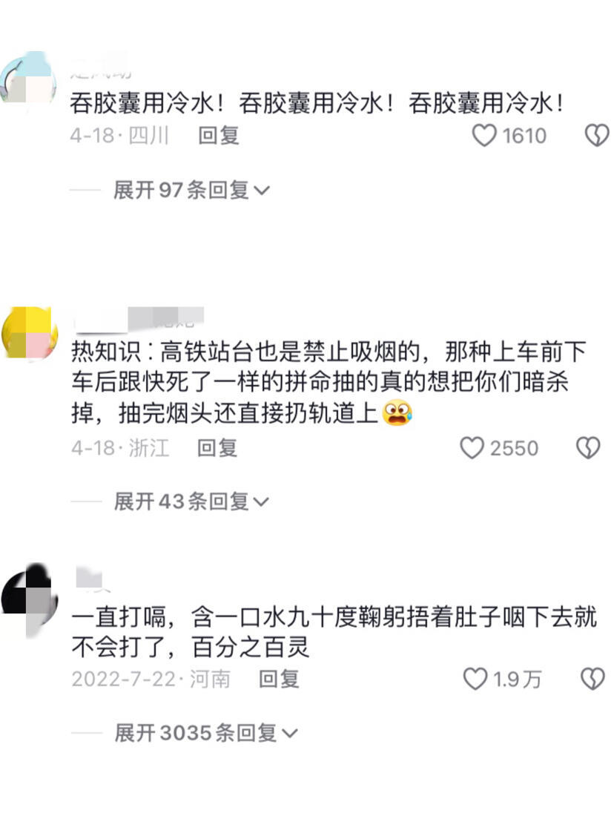Screen dimensions: 614x819
Task: Expand the 3035 replies thread
Action: point(205,733)
